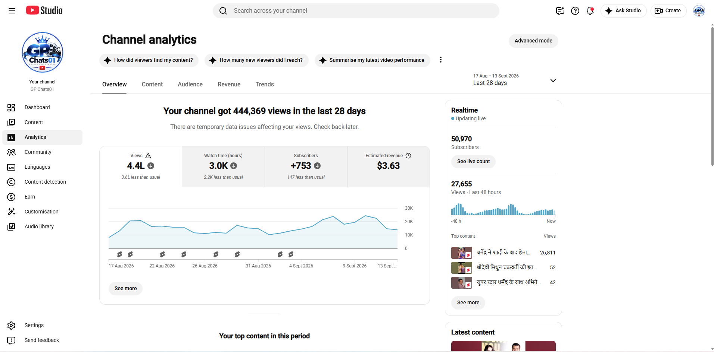Open the three-dot more options menu
This screenshot has height=352, width=714.
[x=440, y=60]
